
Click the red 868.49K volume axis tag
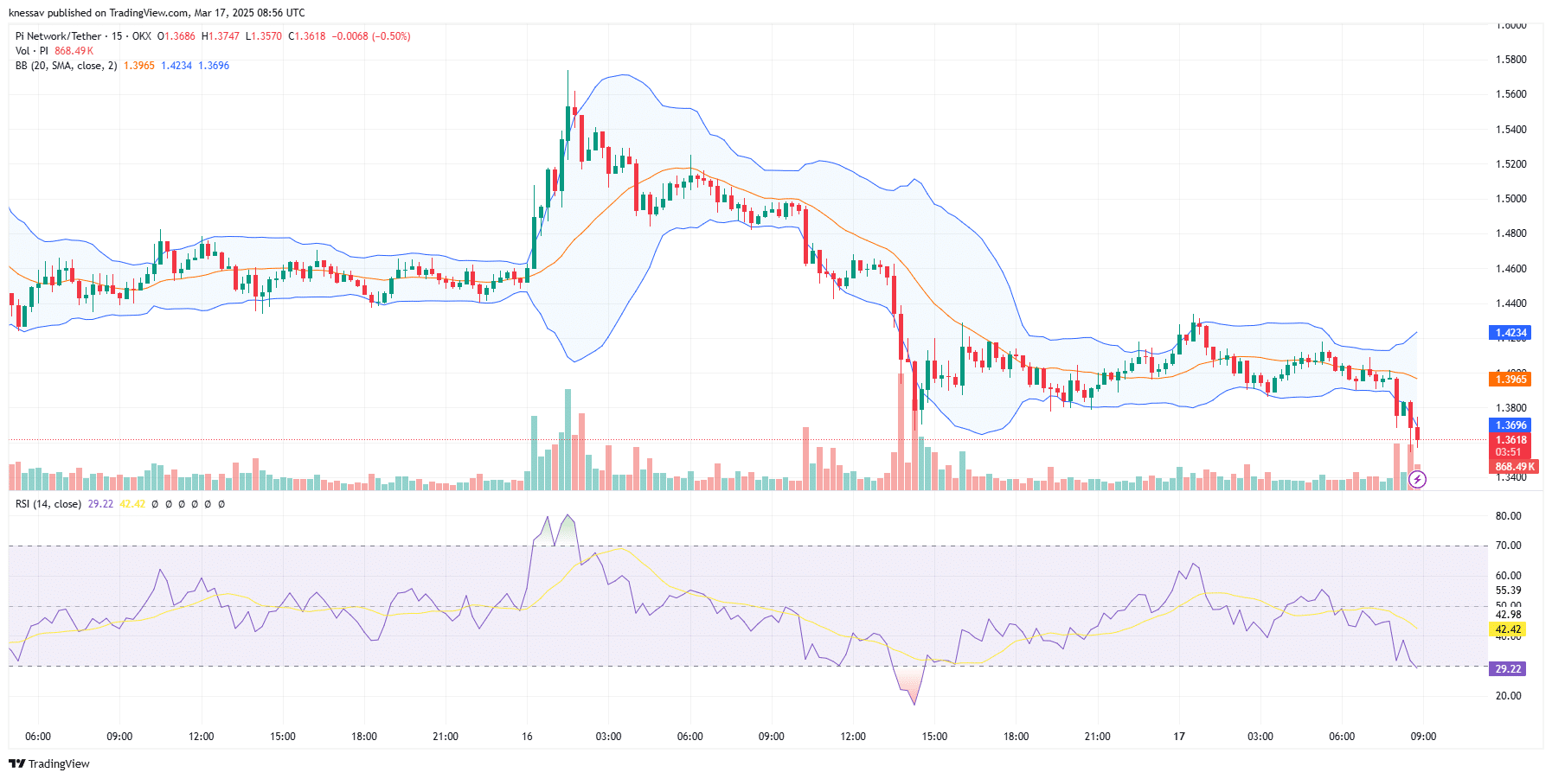[x=1515, y=467]
